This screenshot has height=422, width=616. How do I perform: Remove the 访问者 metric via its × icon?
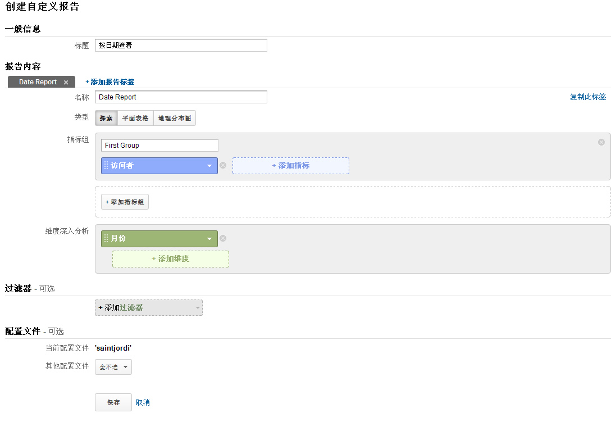coord(222,166)
